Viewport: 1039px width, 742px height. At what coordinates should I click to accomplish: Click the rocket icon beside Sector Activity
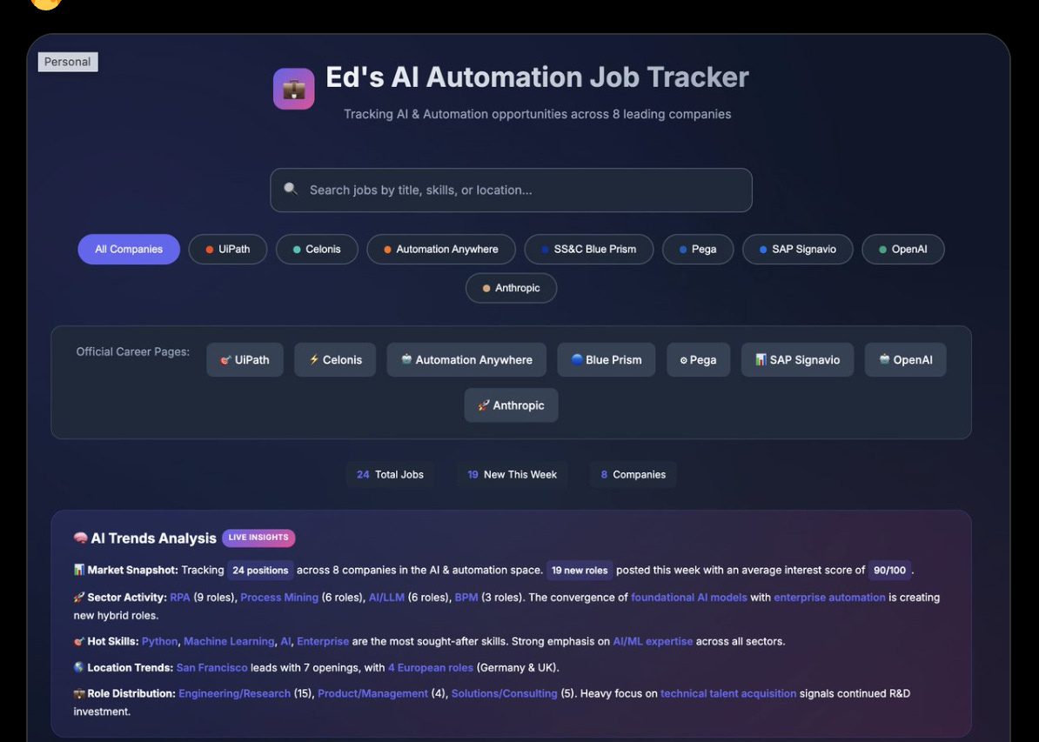tap(79, 597)
